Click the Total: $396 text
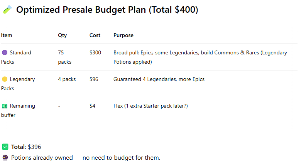This screenshot has height=162, width=301. click(26, 147)
